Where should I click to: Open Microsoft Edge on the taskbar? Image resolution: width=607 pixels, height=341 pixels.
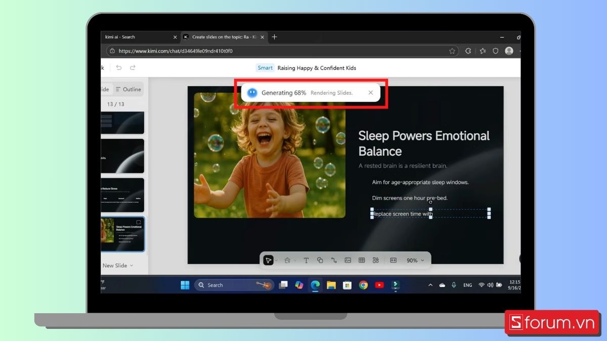(x=315, y=285)
